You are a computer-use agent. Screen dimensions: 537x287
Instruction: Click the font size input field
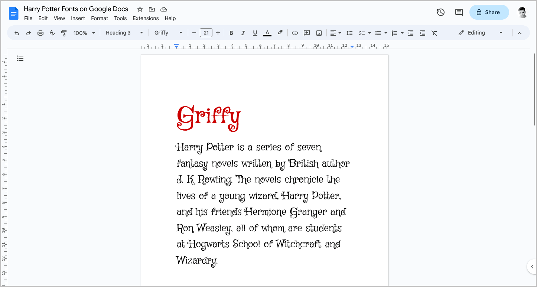click(x=206, y=33)
